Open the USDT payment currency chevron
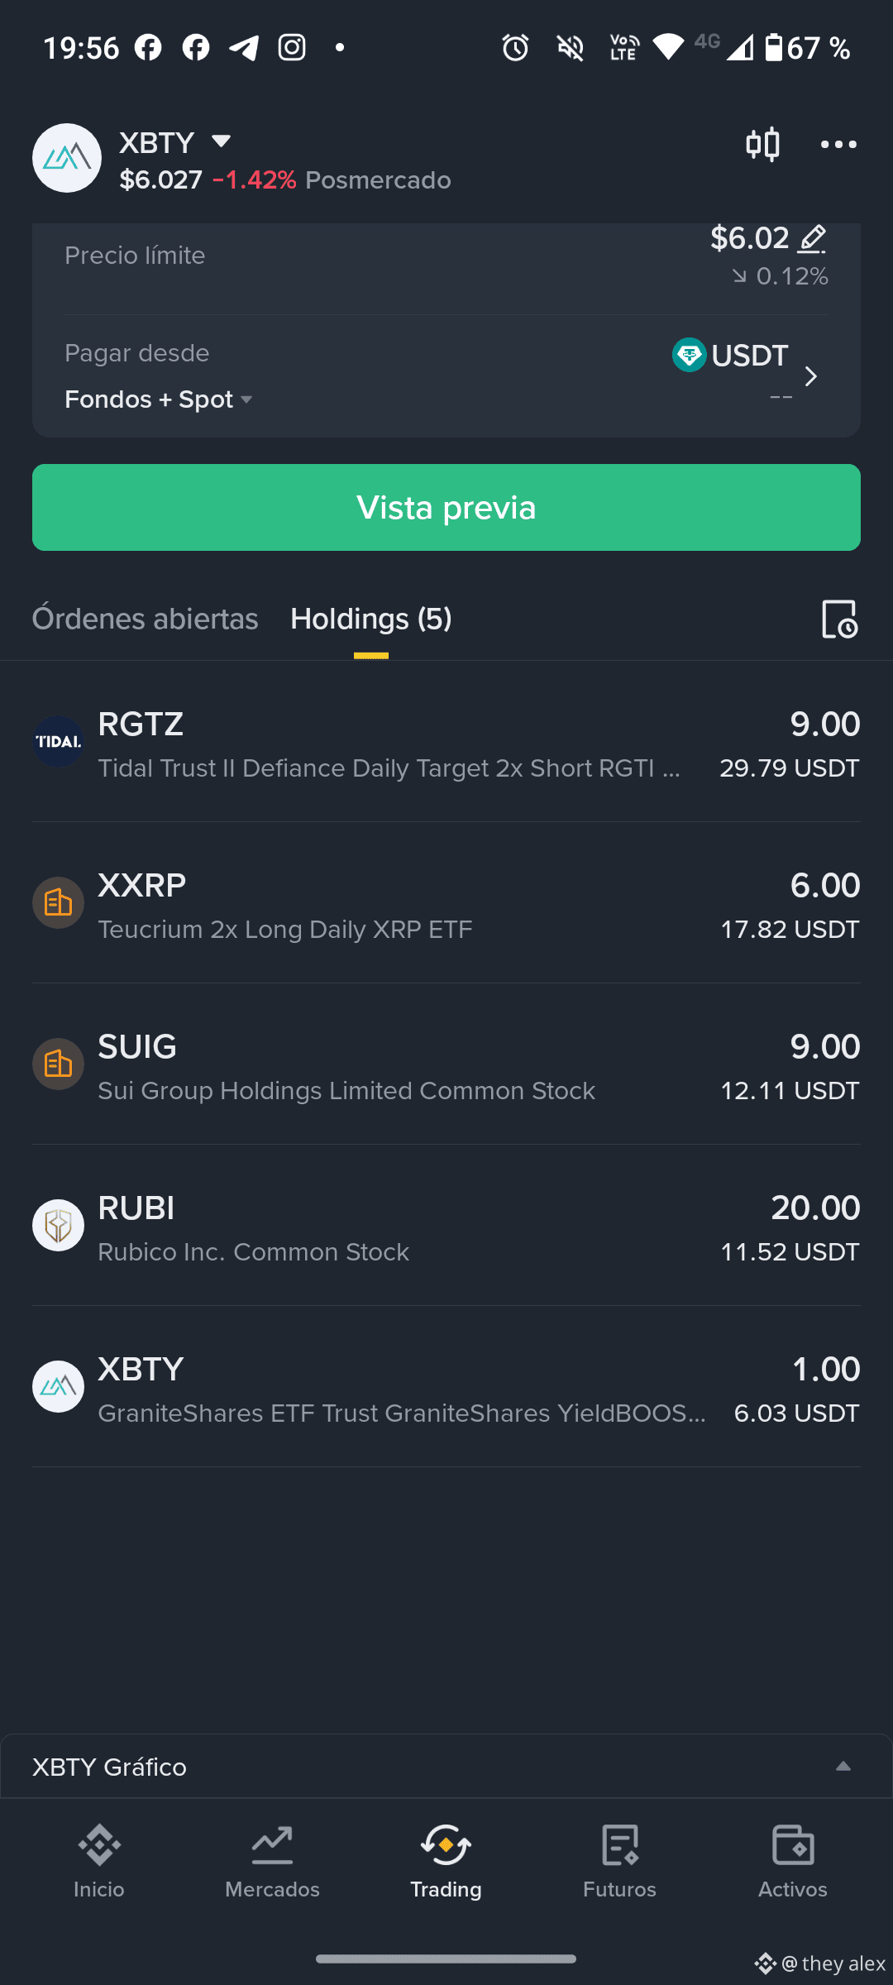 (811, 376)
